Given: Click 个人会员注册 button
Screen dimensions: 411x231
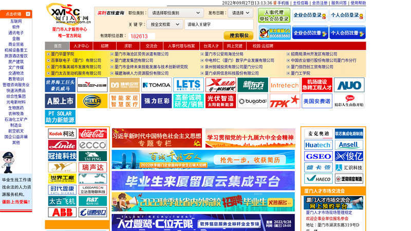Looking at the screenshot, I should [x=347, y=33].
